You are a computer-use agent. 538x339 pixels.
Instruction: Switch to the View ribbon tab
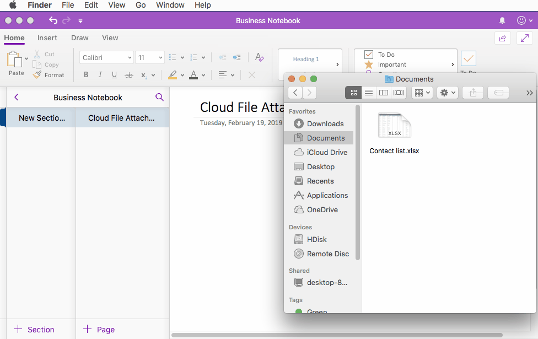pos(110,37)
